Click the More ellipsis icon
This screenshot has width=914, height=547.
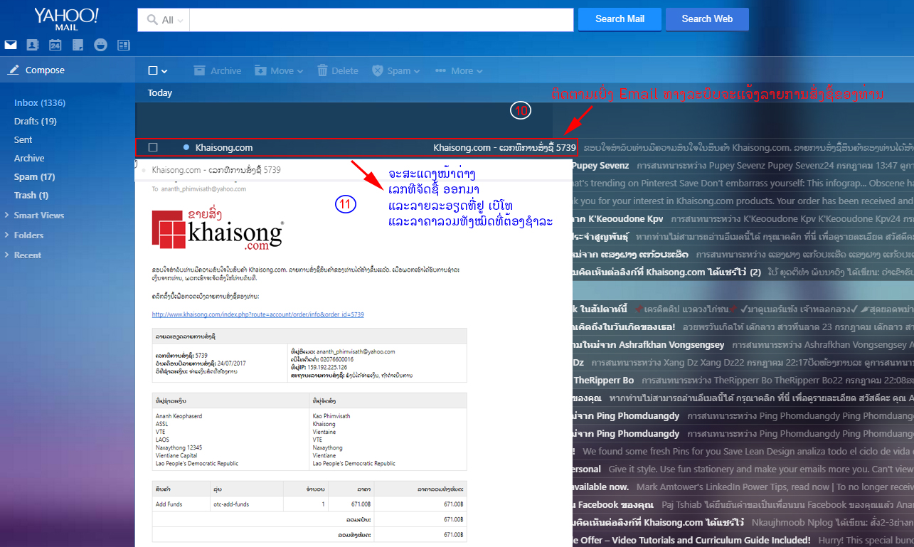pyautogui.click(x=440, y=71)
